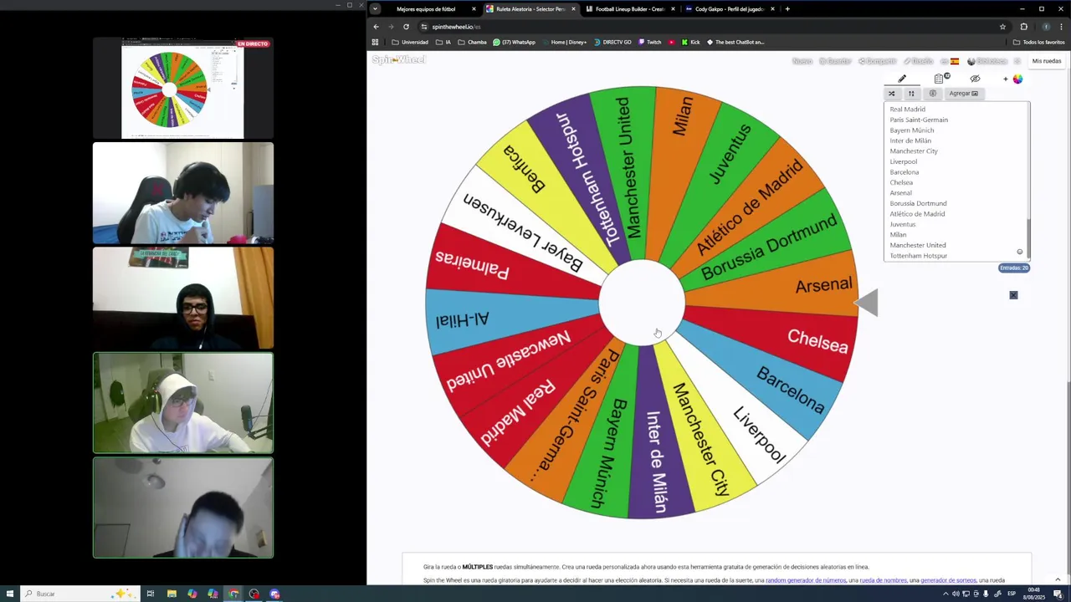Click 'Liverpool' entry in list

click(903, 161)
